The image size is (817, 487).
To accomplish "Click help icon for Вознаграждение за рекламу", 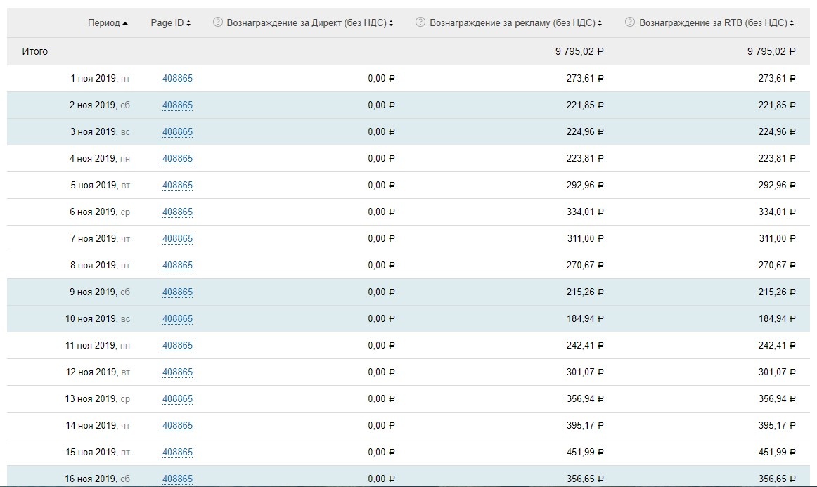I will coord(420,22).
